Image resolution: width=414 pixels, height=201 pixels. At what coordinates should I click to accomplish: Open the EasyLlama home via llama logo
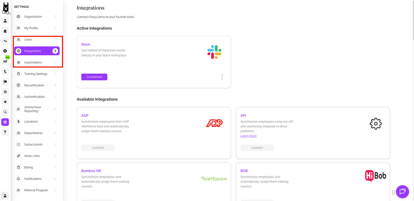(5, 8)
